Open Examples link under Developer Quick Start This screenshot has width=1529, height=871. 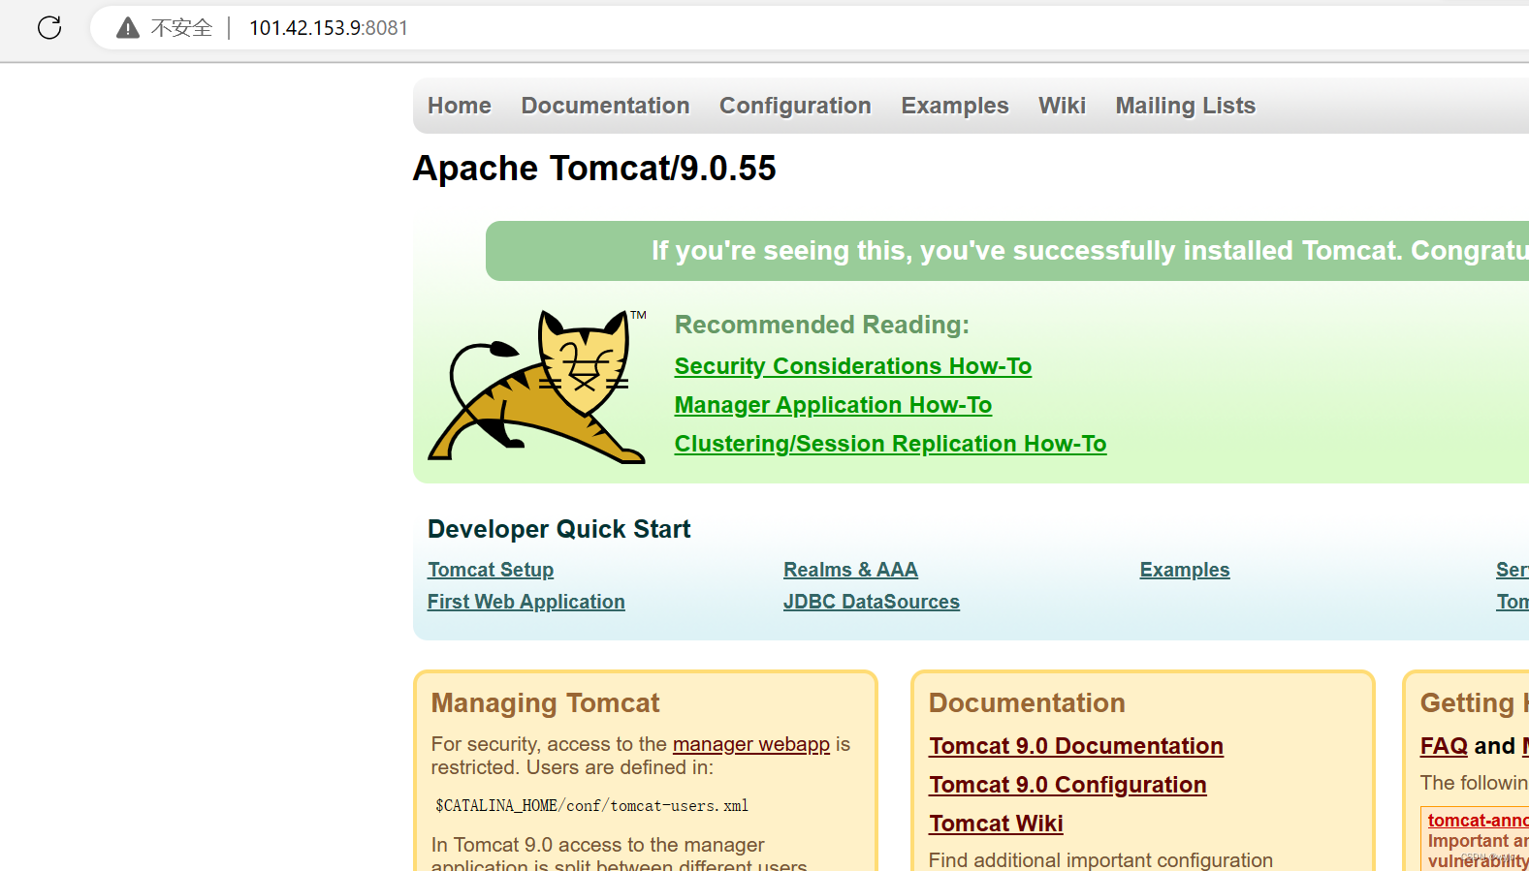(x=1185, y=570)
